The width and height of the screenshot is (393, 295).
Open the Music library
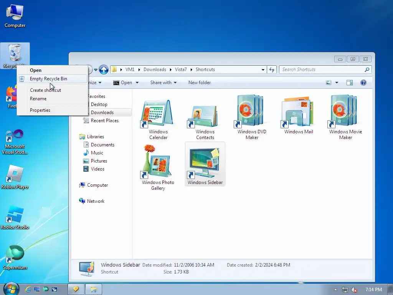[x=93, y=153]
